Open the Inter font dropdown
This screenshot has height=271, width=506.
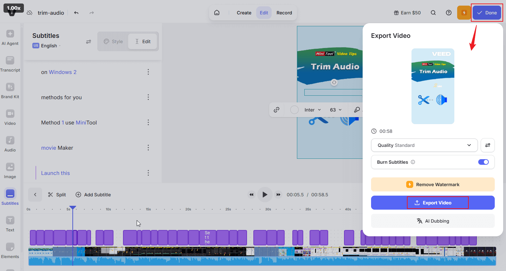point(312,110)
